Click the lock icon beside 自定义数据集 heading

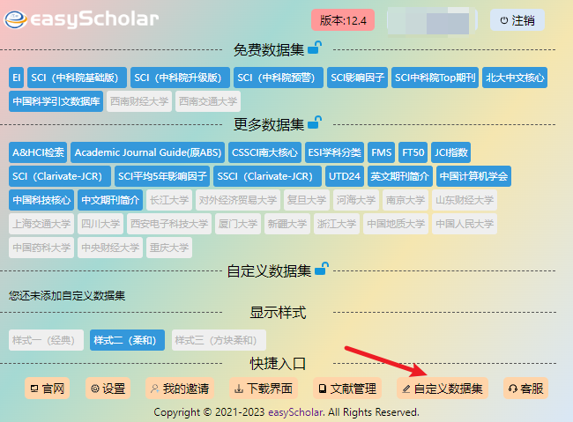point(322,269)
